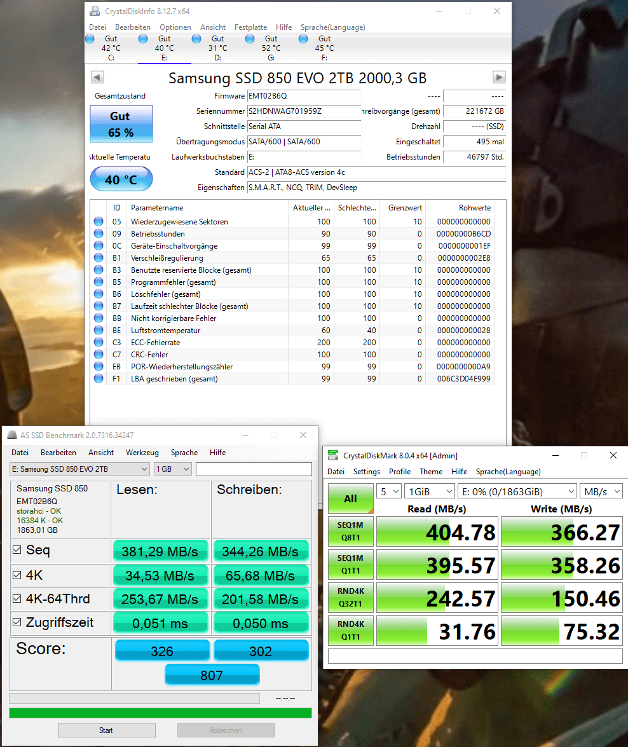Click status dot for Benutzte reservierte Blöcke

(99, 270)
